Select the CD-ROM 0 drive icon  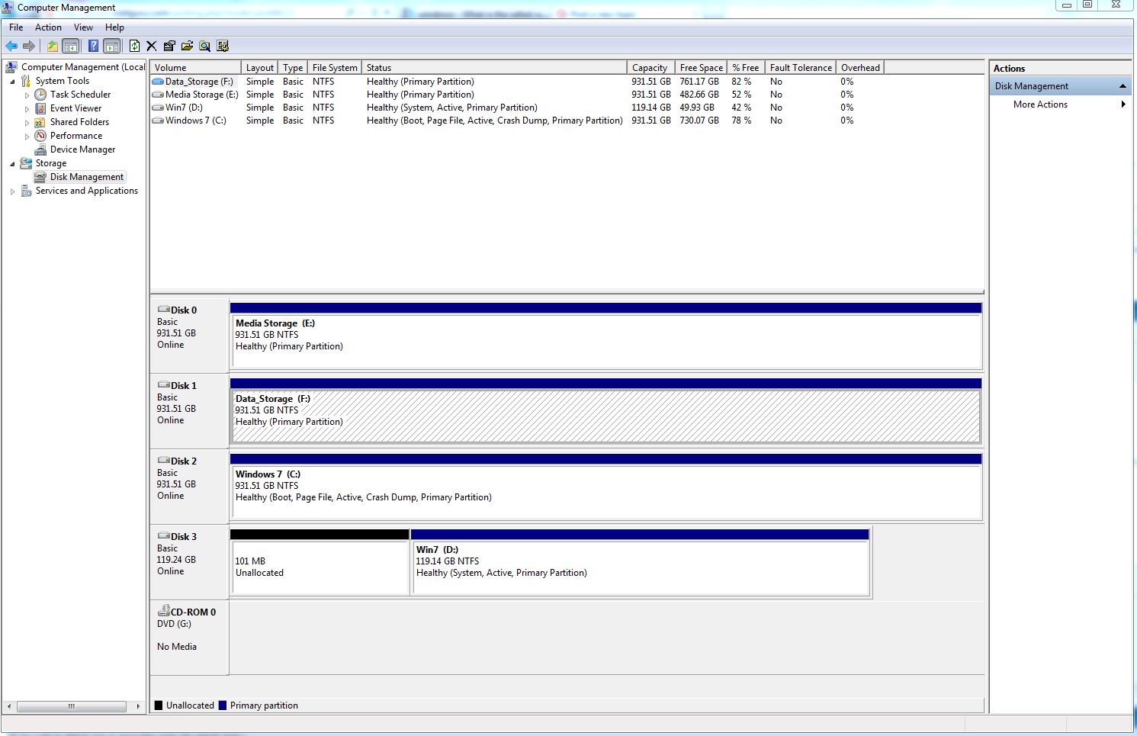pos(163,612)
